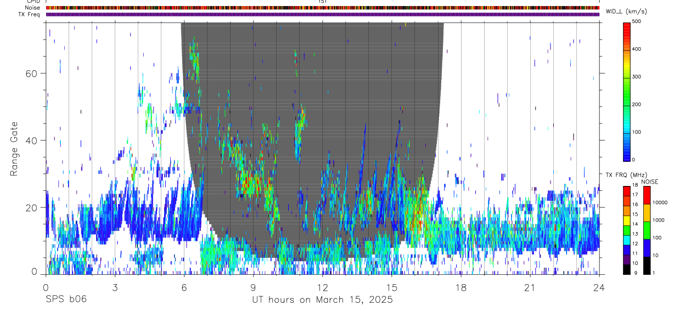
Task: Click the '16' label in TX FRQ legend
Action: 635,205
